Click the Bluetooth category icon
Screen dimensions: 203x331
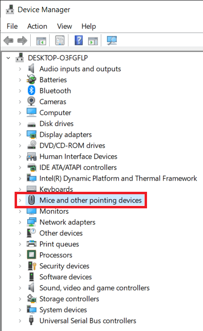[x=32, y=91]
